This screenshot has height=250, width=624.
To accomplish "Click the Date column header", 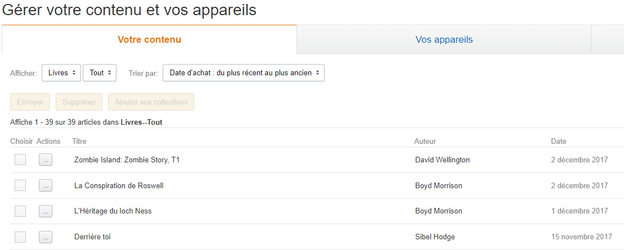I will pyautogui.click(x=558, y=141).
